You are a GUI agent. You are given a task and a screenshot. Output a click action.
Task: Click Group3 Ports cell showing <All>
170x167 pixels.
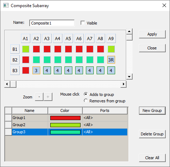(x=105, y=132)
